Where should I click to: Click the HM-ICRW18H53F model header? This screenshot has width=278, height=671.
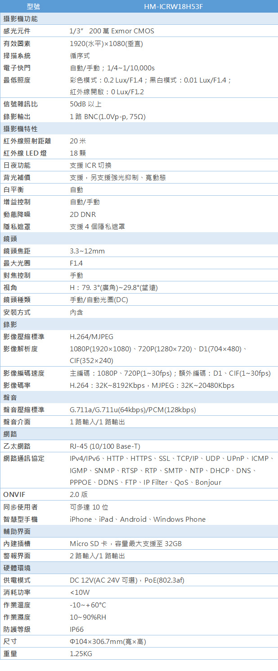coord(170,7)
